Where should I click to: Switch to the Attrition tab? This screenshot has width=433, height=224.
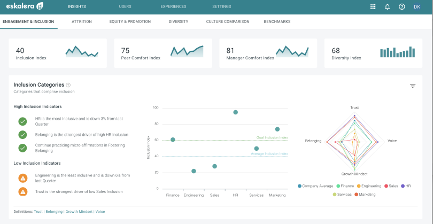[82, 21]
